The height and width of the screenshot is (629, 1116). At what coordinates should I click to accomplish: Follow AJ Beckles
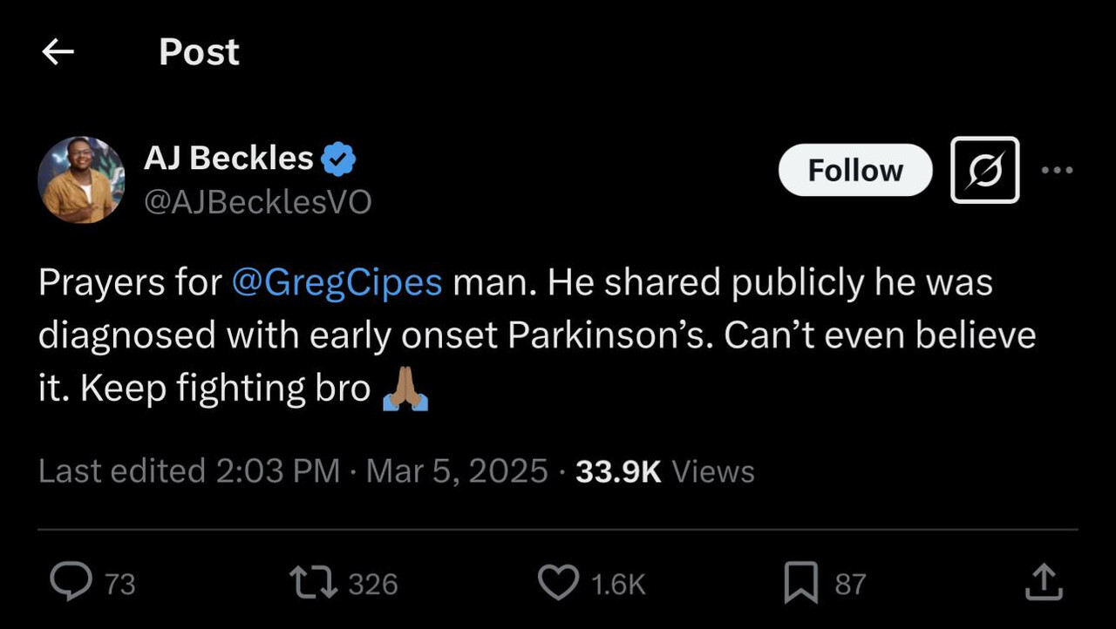pyautogui.click(x=854, y=170)
